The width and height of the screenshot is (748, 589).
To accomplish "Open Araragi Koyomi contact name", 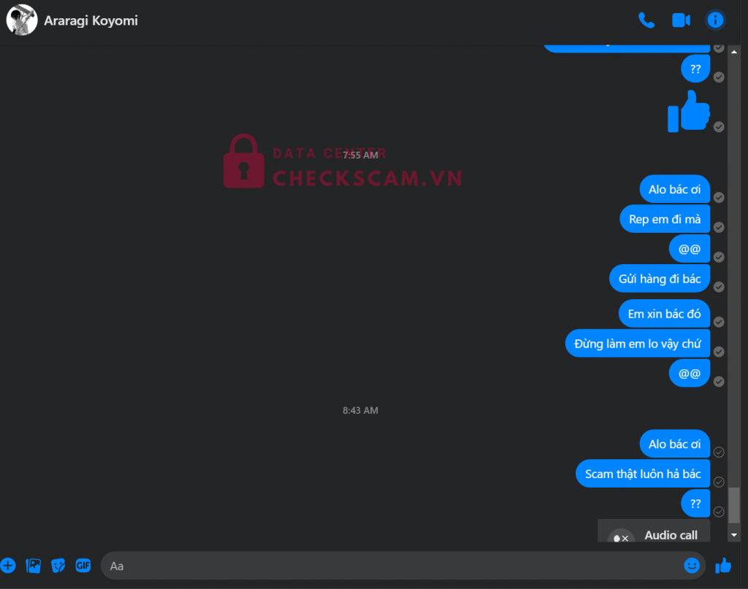I will pyautogui.click(x=91, y=20).
